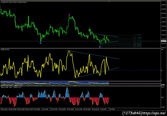Screen dimensions: 167x116
Task: Click the Fibonacci 0.0 level label
Action: tap(138, 35)
